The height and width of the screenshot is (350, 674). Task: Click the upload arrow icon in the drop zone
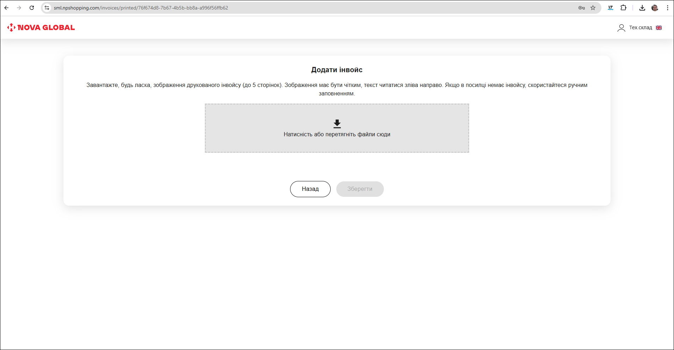click(337, 124)
